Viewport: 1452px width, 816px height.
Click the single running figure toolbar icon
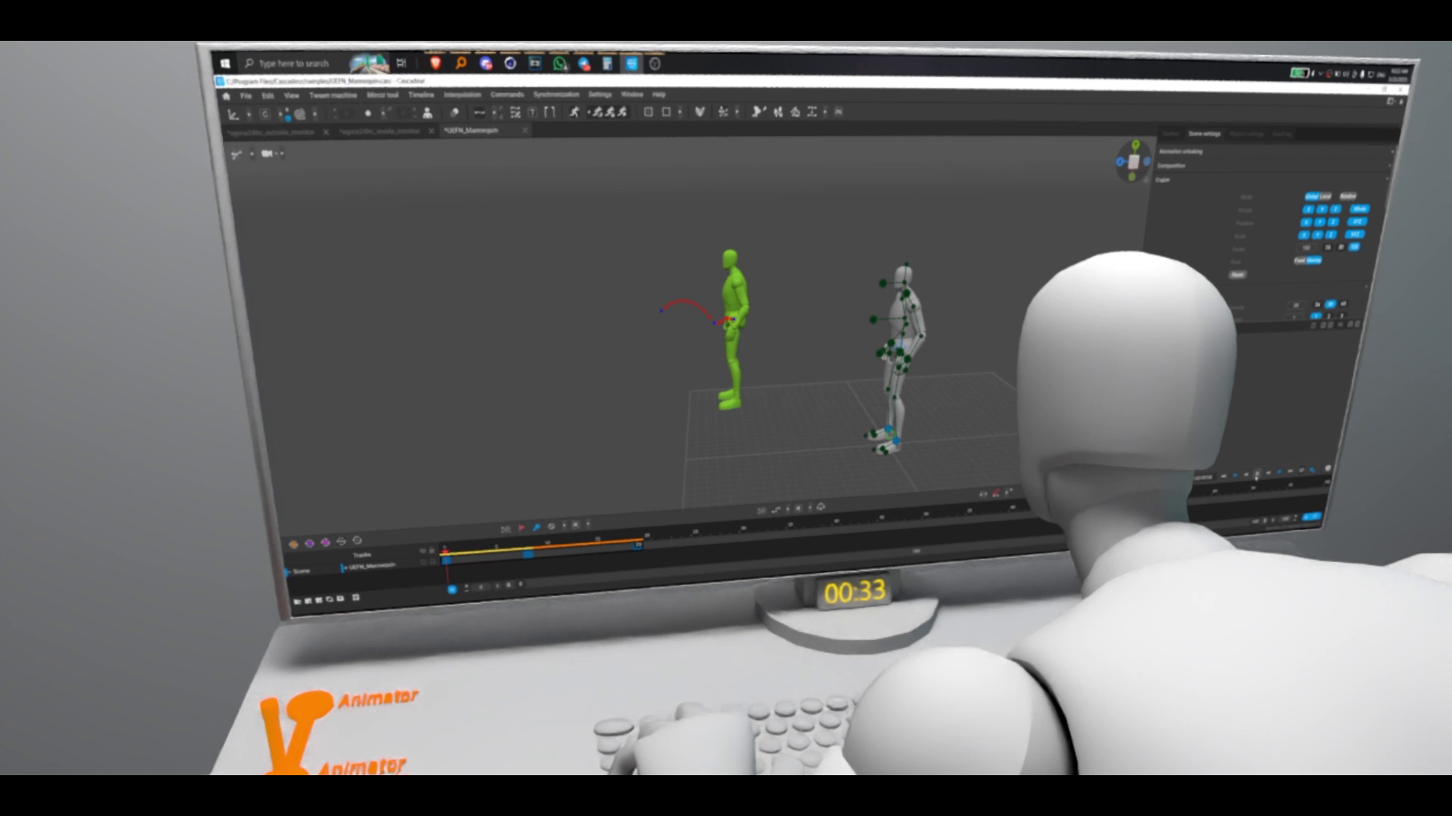point(574,112)
